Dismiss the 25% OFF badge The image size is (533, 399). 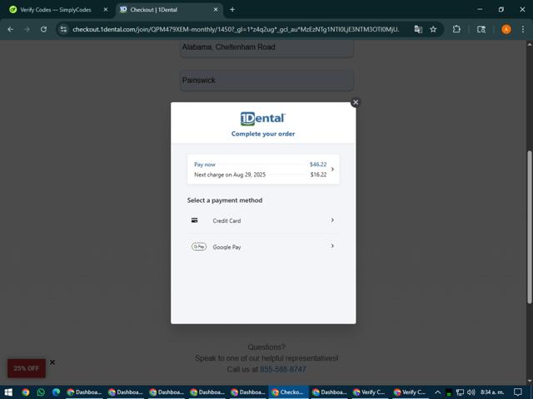(52, 362)
